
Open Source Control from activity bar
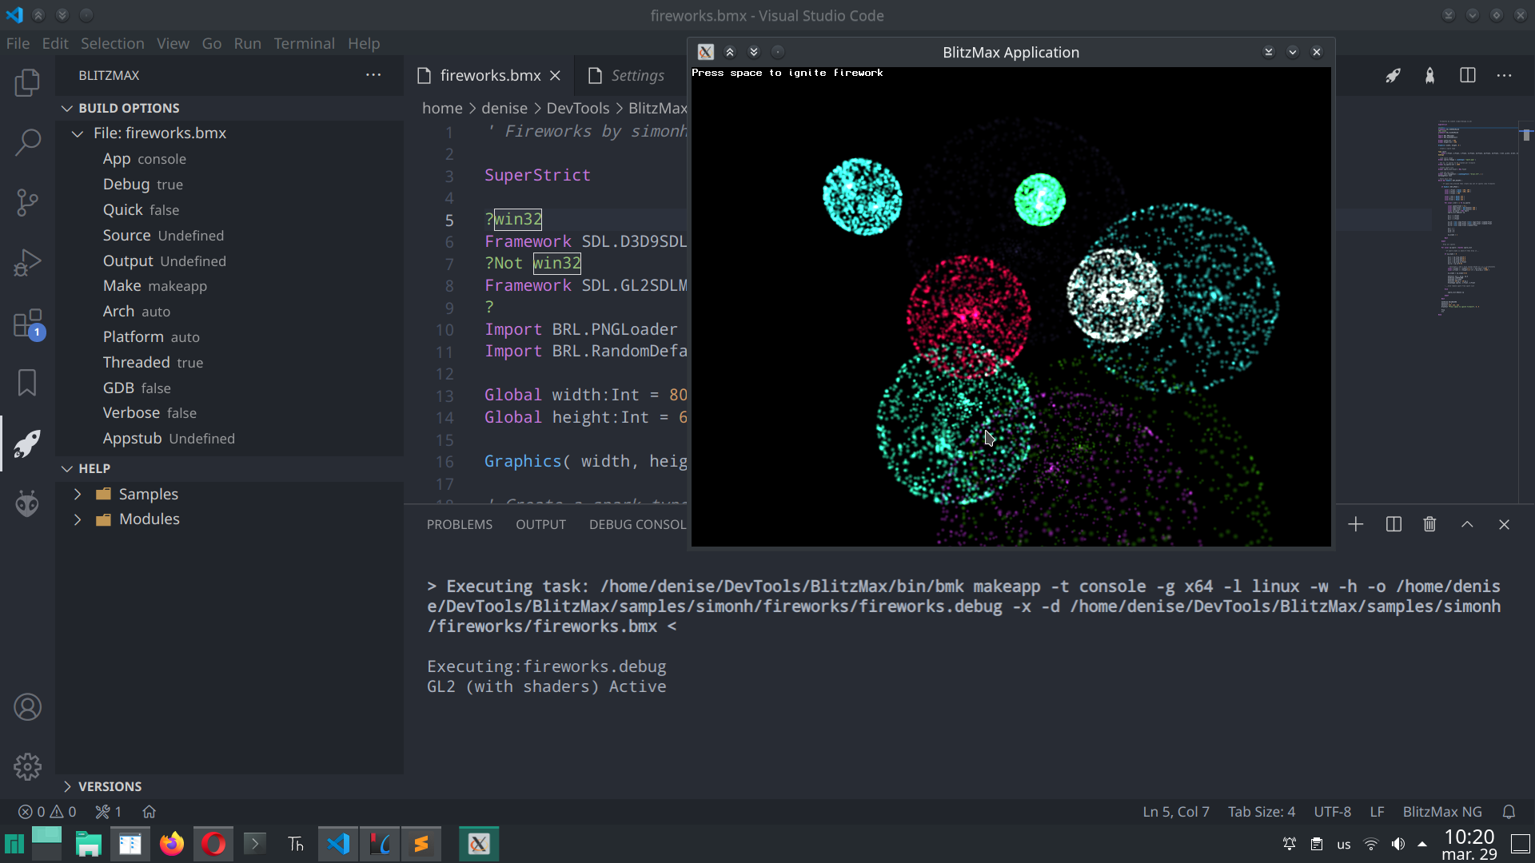click(x=27, y=202)
